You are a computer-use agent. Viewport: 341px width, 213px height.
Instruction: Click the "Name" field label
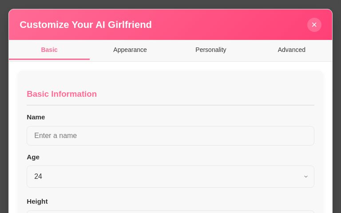click(36, 117)
